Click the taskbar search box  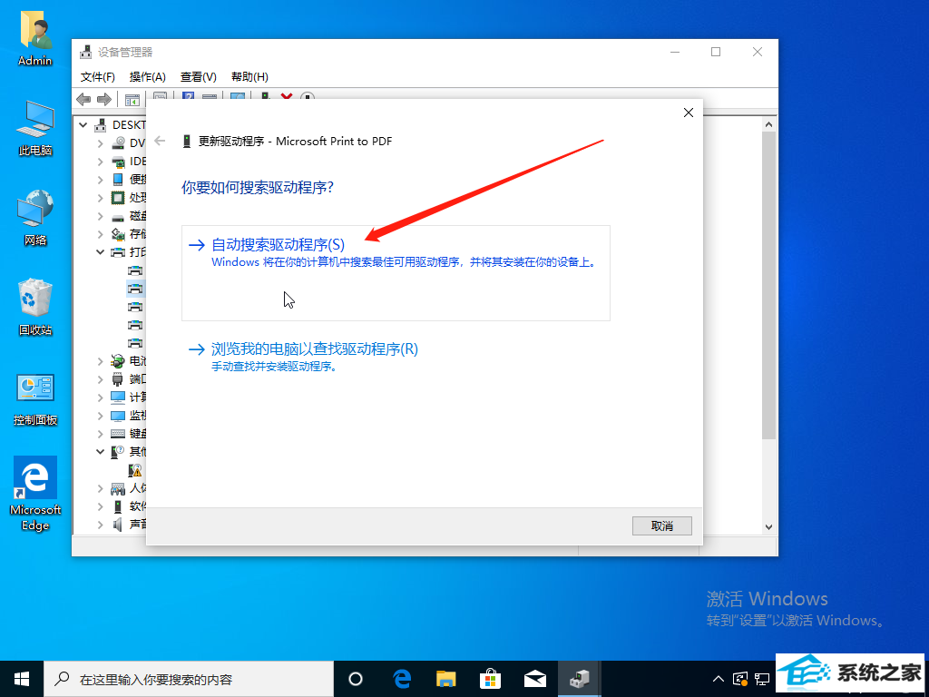189,679
